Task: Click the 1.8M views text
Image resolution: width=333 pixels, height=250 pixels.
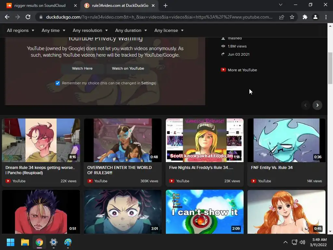Action: click(x=237, y=46)
